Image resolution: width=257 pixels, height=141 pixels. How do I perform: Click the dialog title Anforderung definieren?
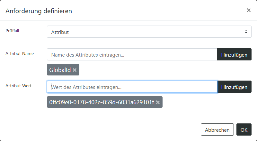tap(39, 11)
